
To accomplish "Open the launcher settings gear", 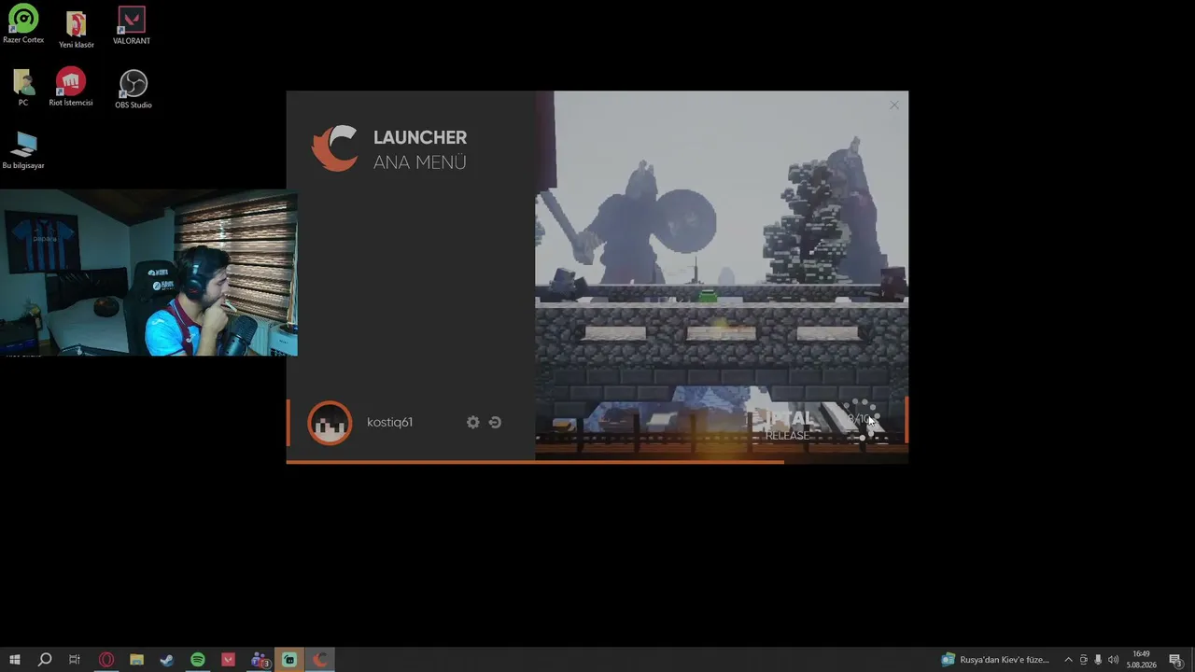I will 472,422.
